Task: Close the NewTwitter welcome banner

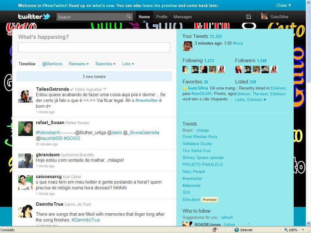Action: click(284, 5)
